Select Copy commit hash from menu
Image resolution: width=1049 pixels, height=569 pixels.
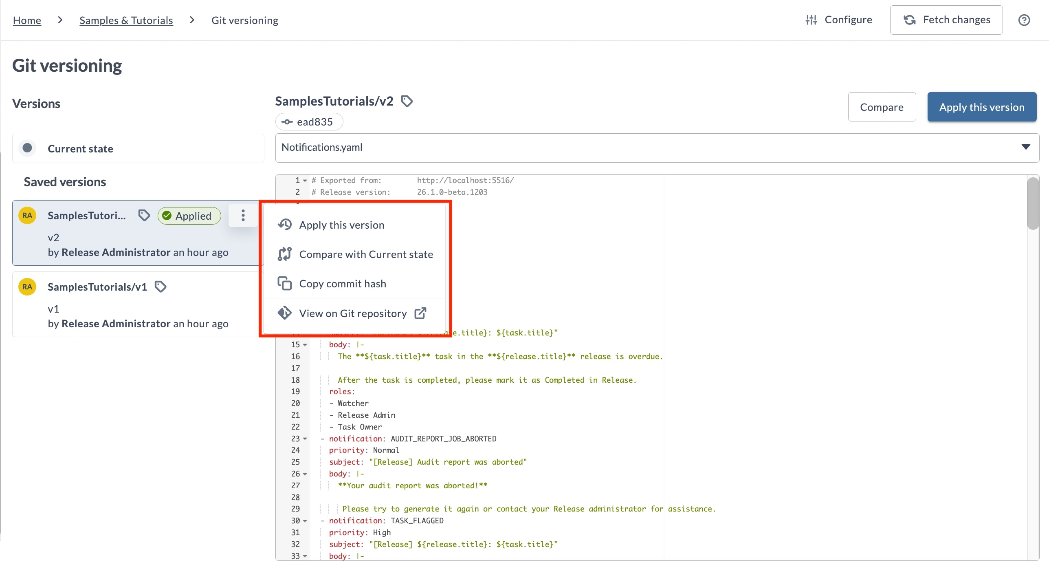(342, 284)
